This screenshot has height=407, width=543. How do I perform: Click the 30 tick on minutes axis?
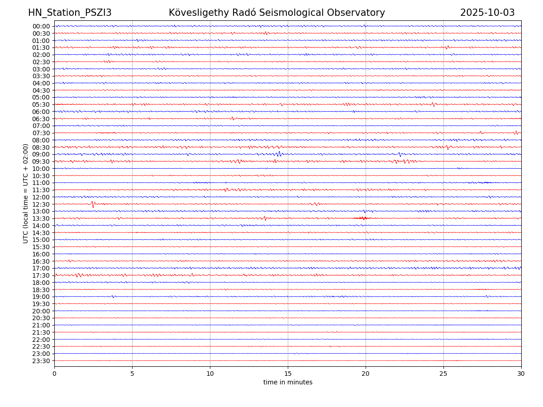521,374
